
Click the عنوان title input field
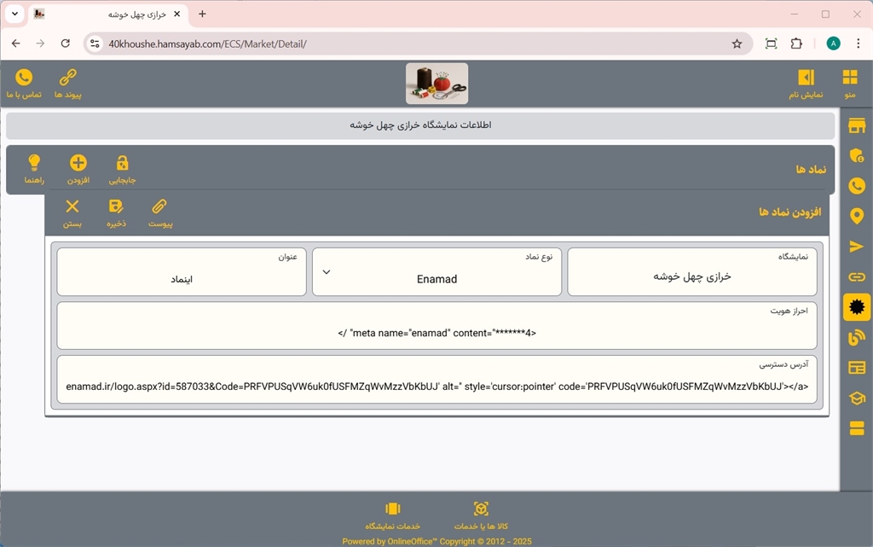182,278
